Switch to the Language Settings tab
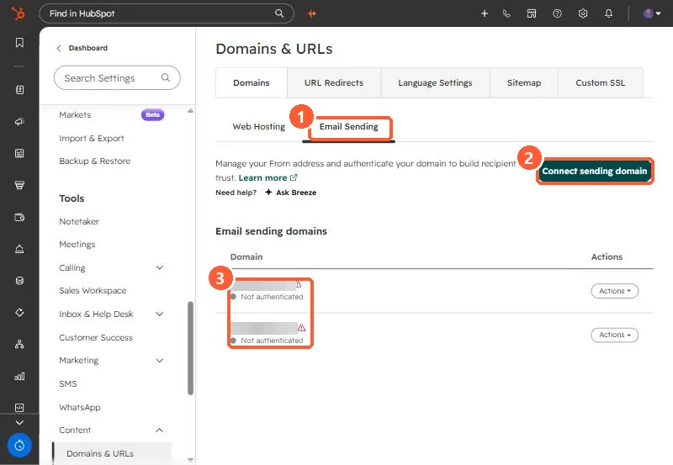 click(435, 82)
